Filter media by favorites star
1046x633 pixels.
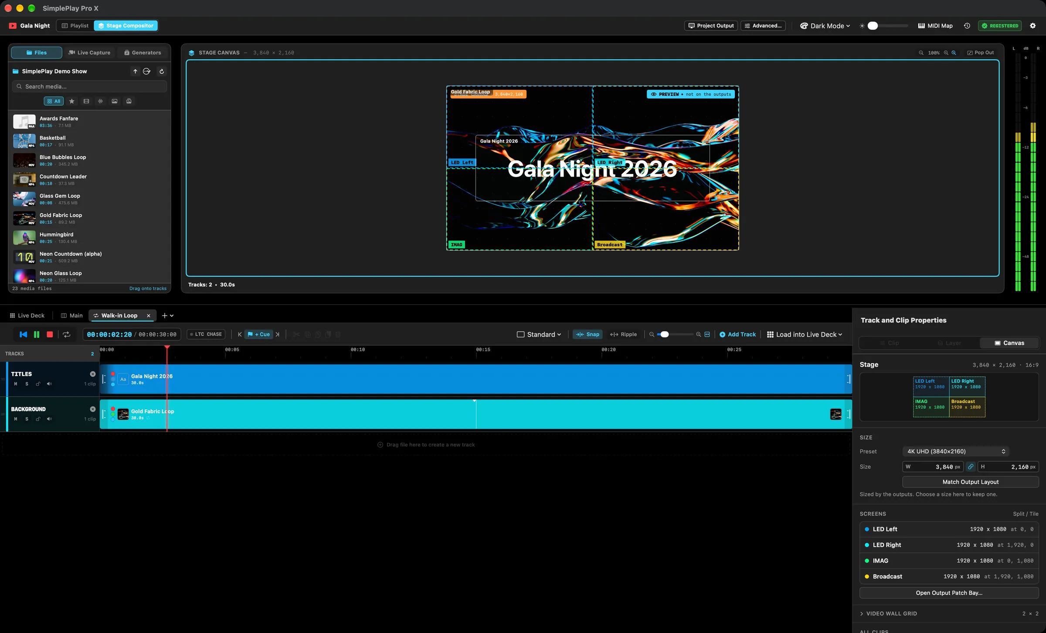coord(72,101)
